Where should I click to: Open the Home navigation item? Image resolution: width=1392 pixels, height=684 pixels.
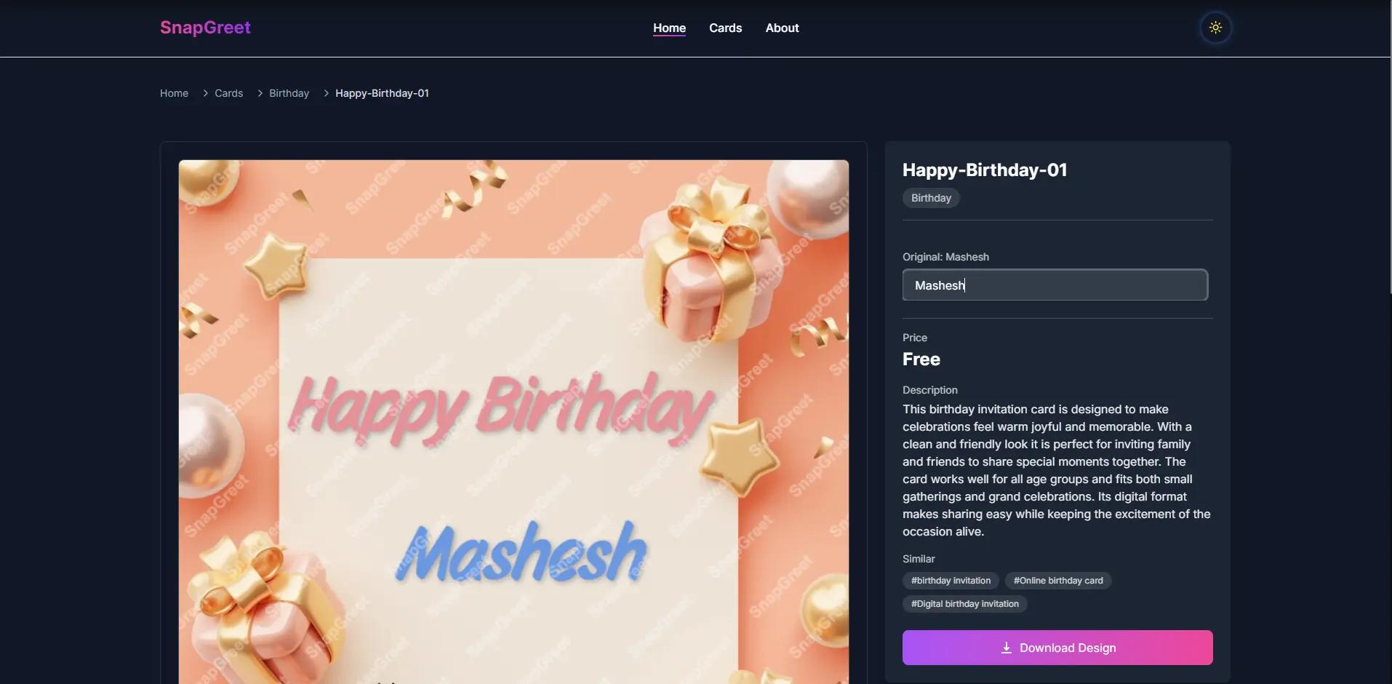coord(669,28)
